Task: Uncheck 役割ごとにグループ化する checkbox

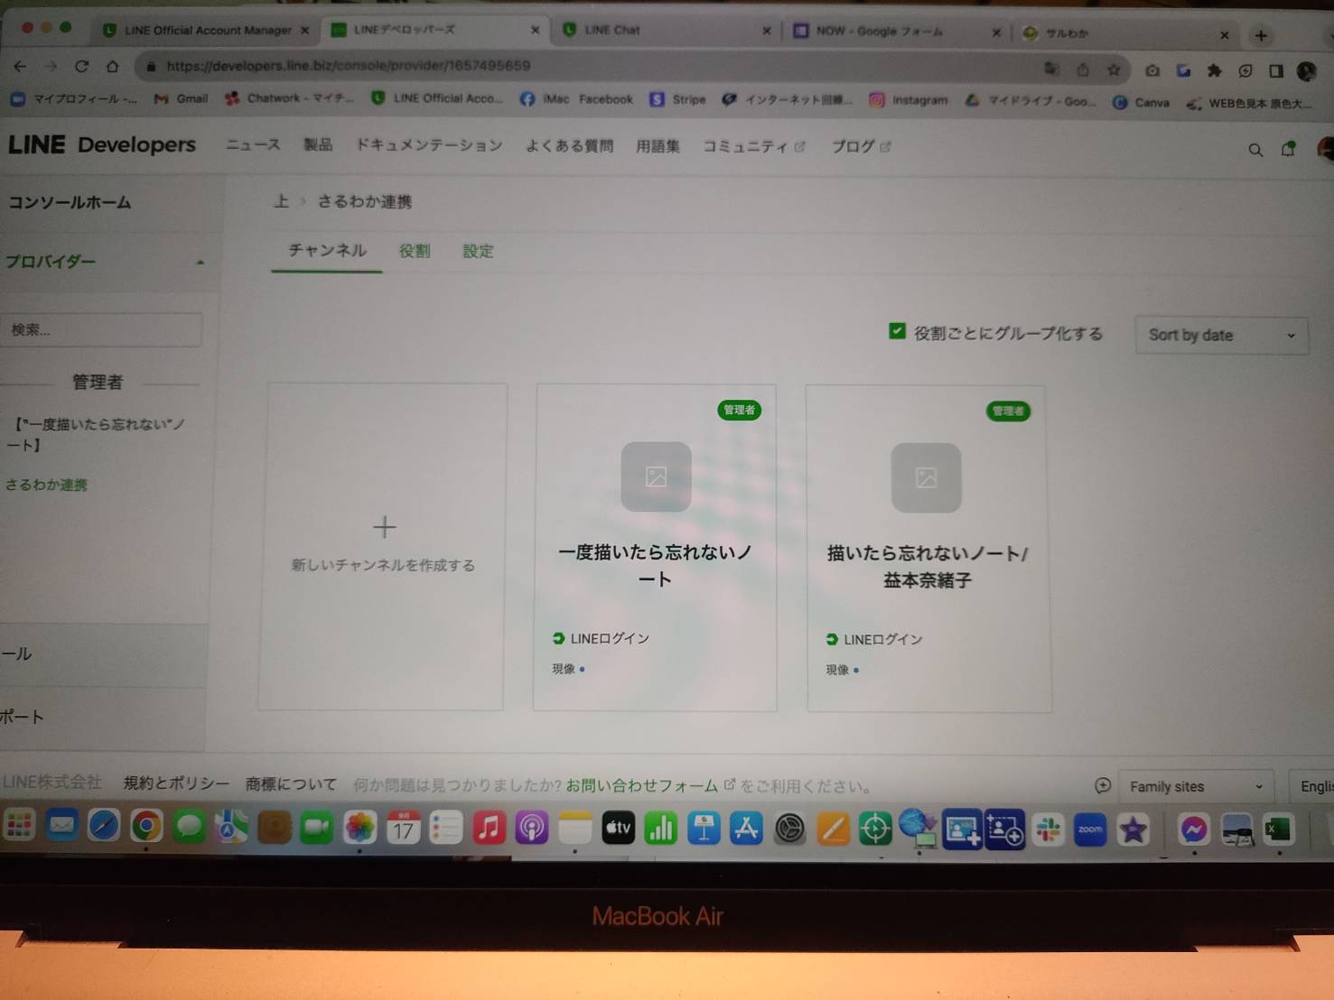Action: pos(897,331)
